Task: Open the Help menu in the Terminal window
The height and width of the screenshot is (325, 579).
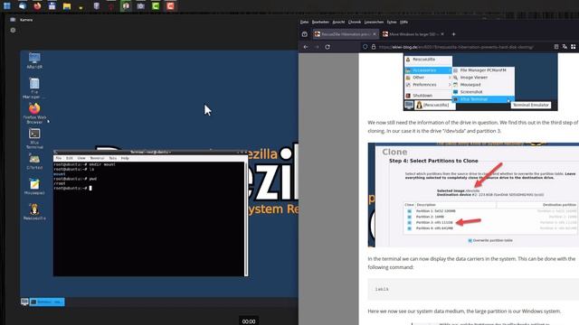Action: tap(125, 158)
